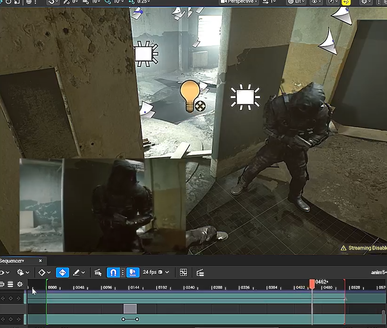Select the orange point light bulb gizmo

pos(190,95)
